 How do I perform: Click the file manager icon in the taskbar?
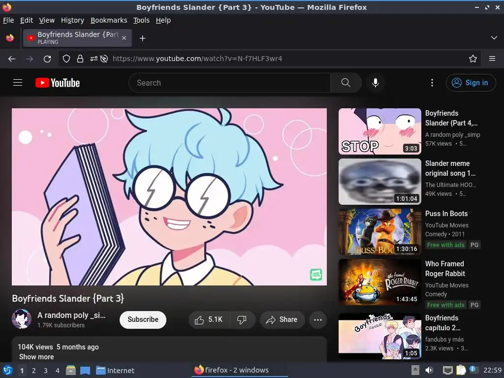point(71,370)
